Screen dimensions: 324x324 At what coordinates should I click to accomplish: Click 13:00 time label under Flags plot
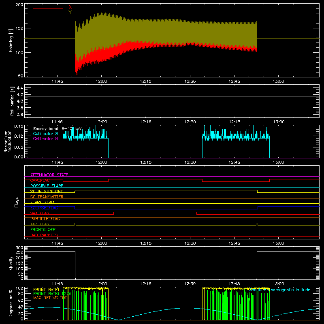279,243
